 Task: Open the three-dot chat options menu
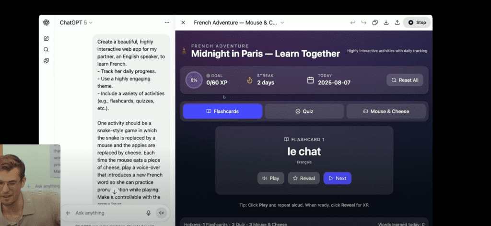pyautogui.click(x=167, y=23)
